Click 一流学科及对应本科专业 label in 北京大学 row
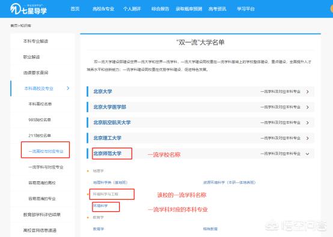Screen dimensions: 333x237 [280, 92]
